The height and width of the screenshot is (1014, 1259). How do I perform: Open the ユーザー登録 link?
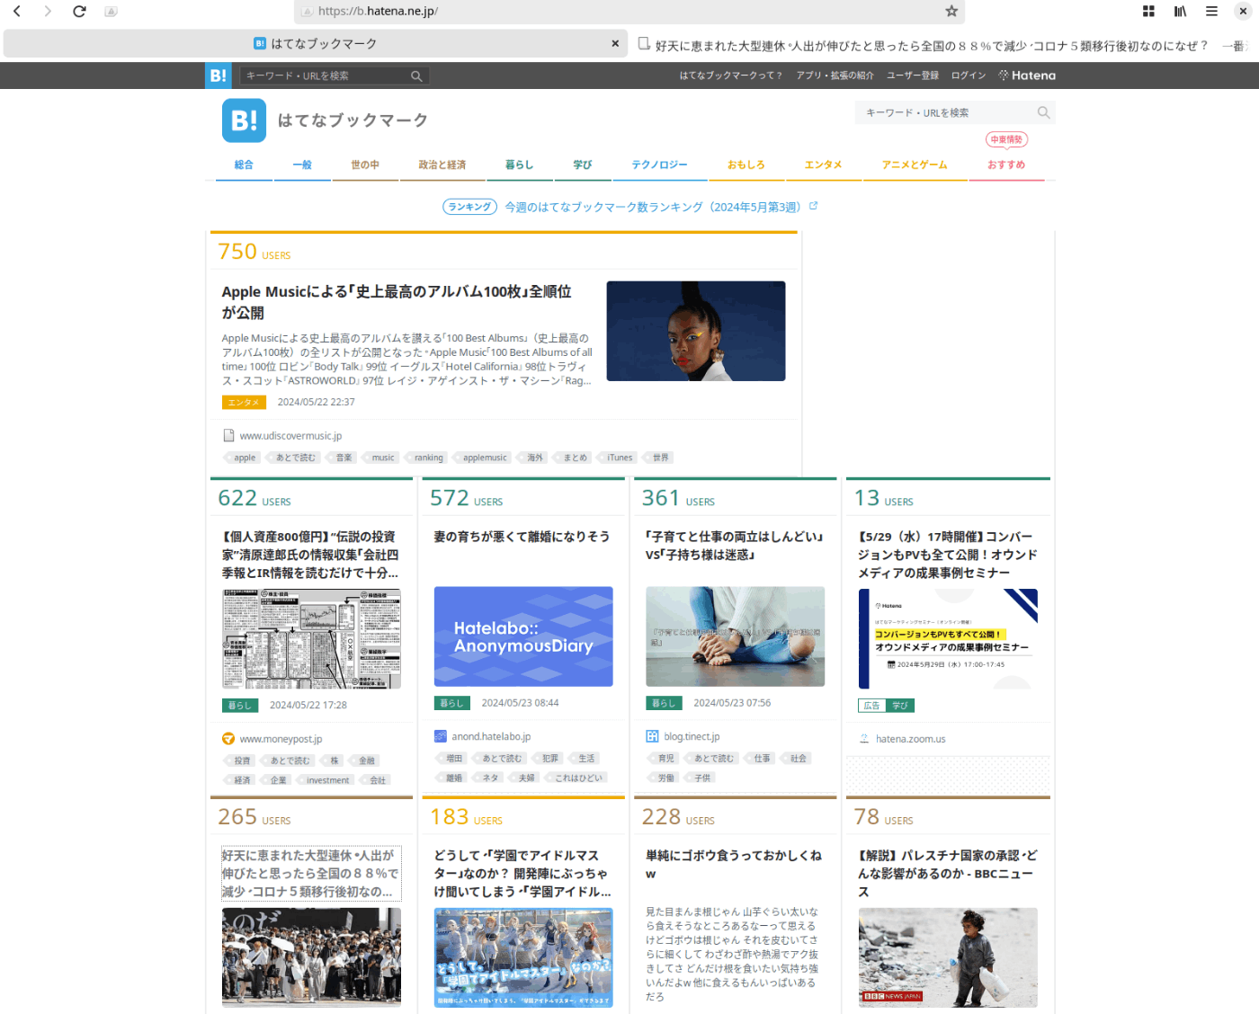[x=913, y=76]
